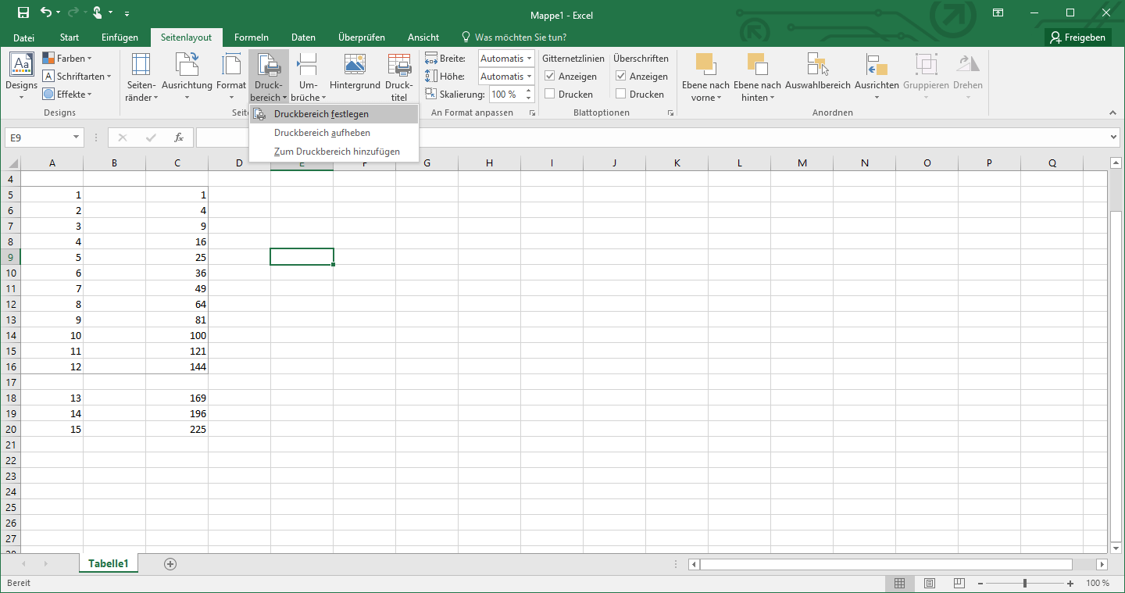This screenshot has width=1125, height=593.
Task: Select Zum Druckbereich hinzufügen menu item
Action: point(334,152)
